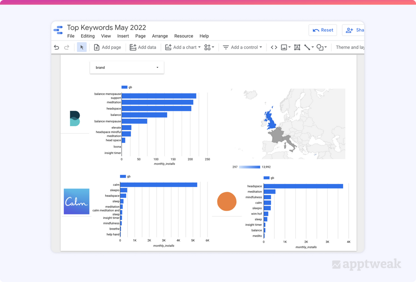
Task: Open the Arrange menu
Action: 160,36
